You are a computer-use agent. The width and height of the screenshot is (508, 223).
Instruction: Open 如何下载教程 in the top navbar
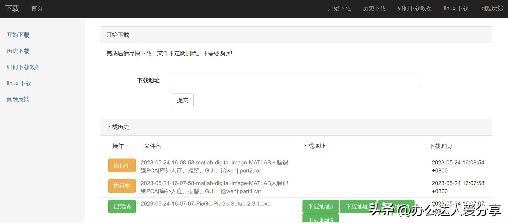pos(415,8)
